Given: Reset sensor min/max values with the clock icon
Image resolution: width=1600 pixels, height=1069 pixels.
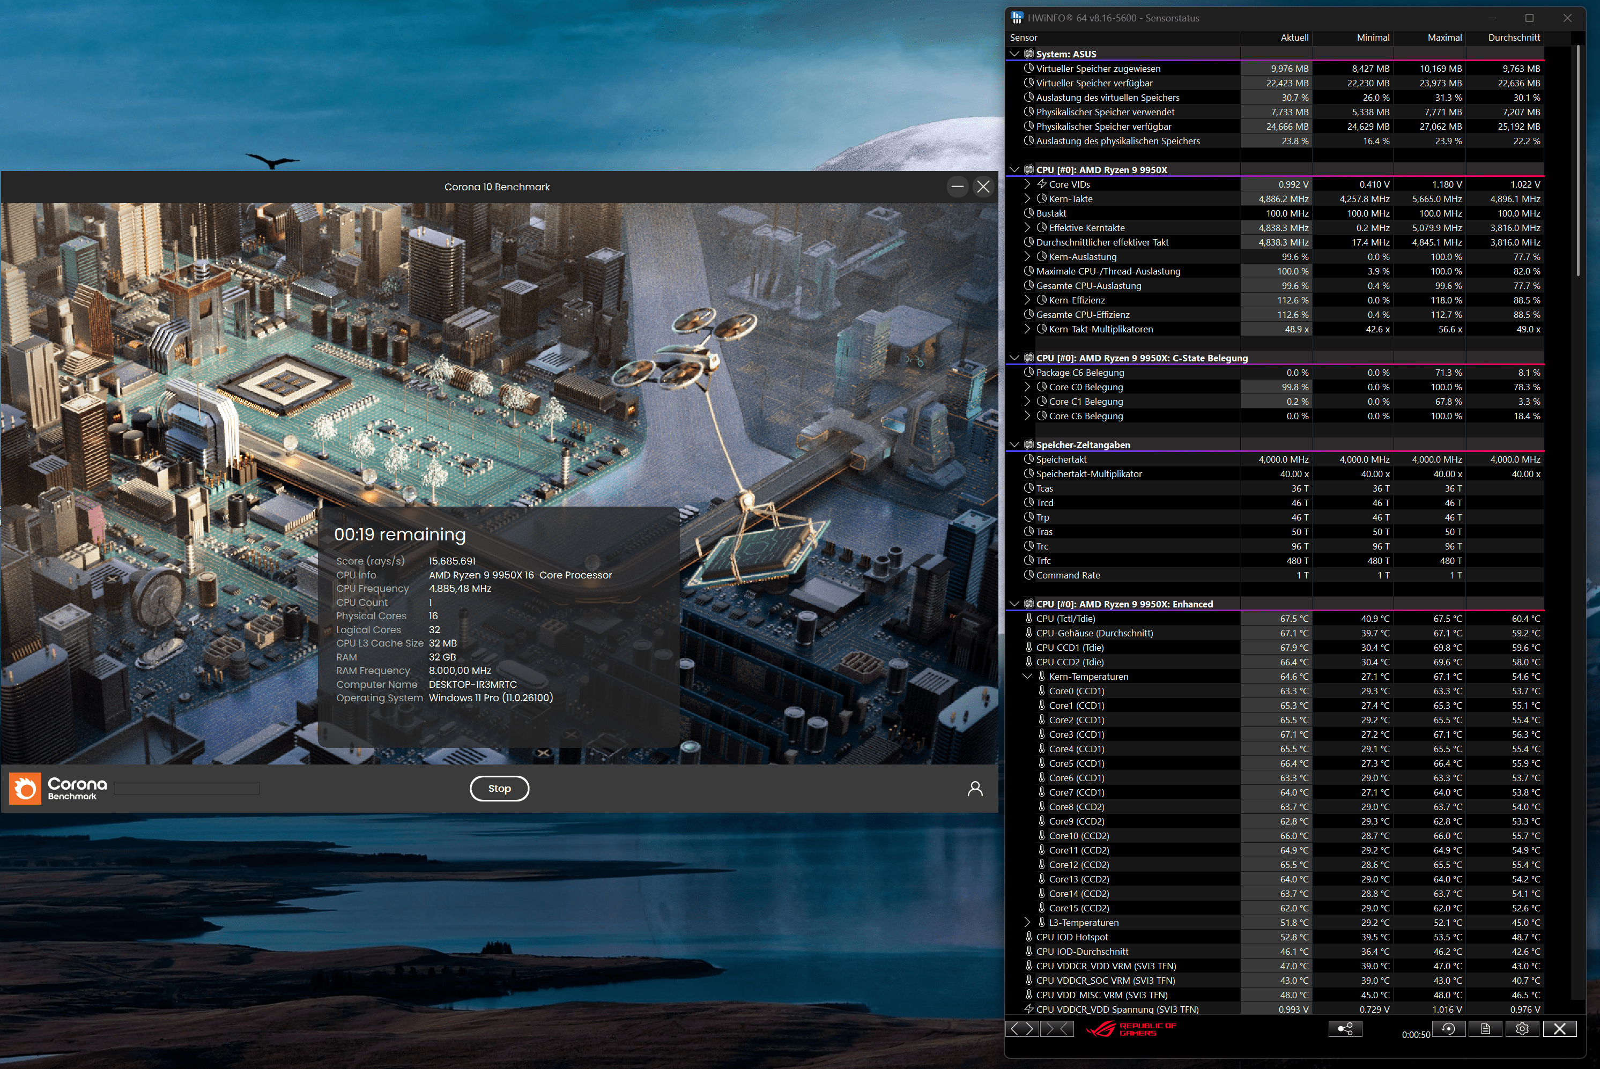Looking at the screenshot, I should 1449,1029.
